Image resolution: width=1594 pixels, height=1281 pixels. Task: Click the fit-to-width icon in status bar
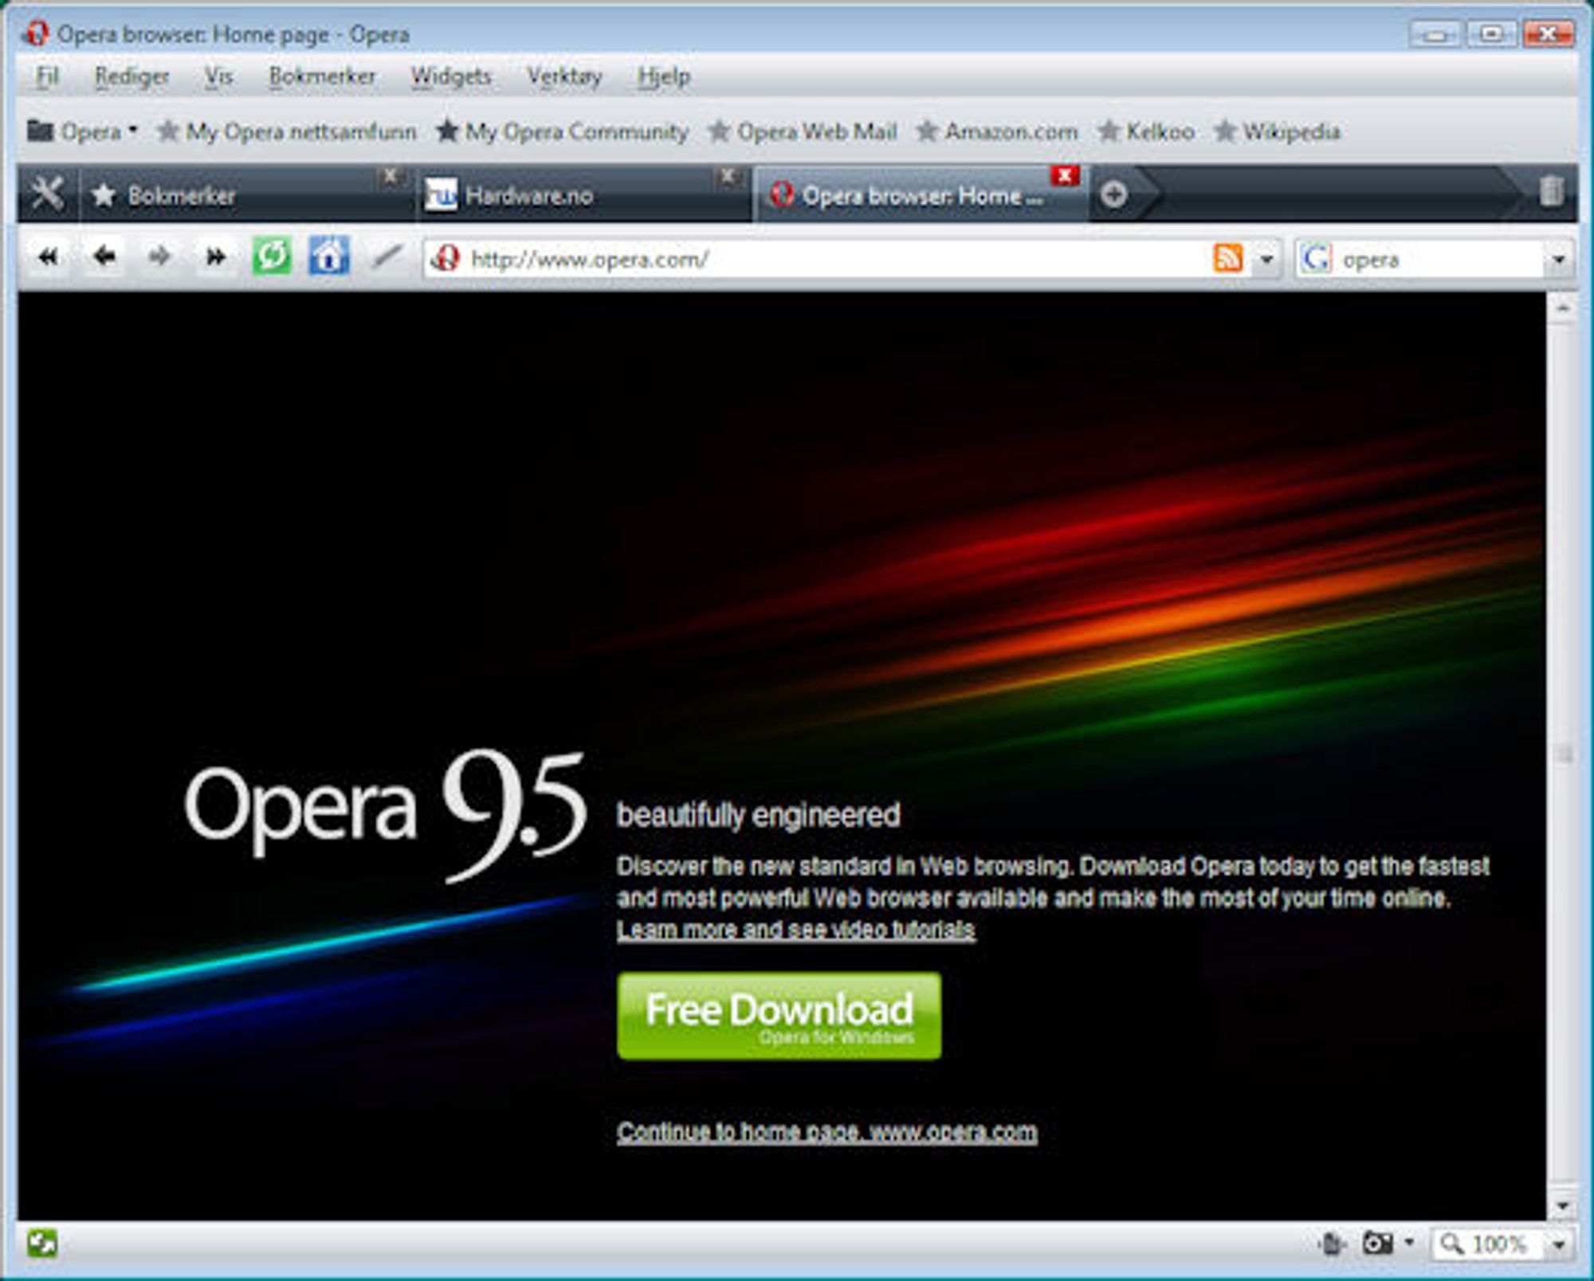(1331, 1244)
